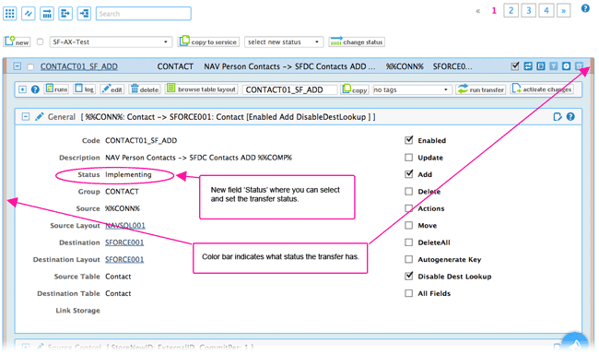Open the General section help icon
This screenshot has height=354, width=599.
click(x=570, y=116)
